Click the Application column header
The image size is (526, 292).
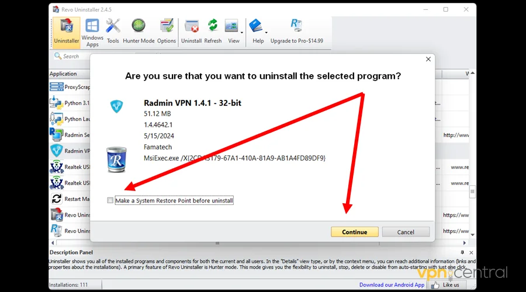[x=63, y=74]
